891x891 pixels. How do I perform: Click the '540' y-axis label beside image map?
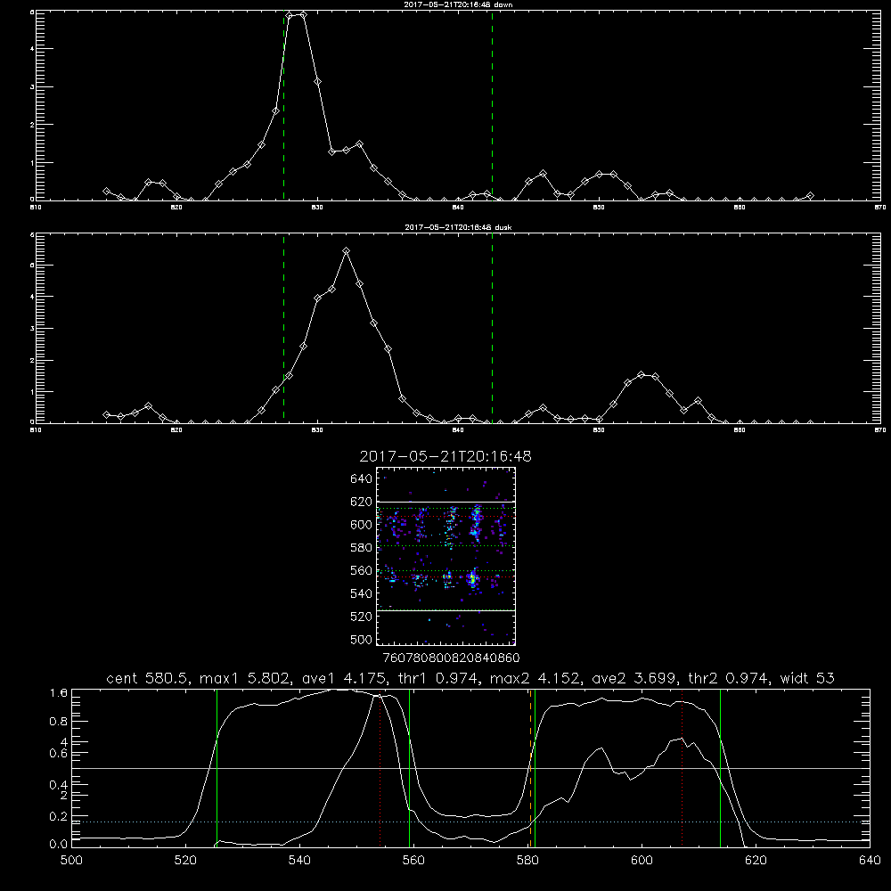[362, 593]
